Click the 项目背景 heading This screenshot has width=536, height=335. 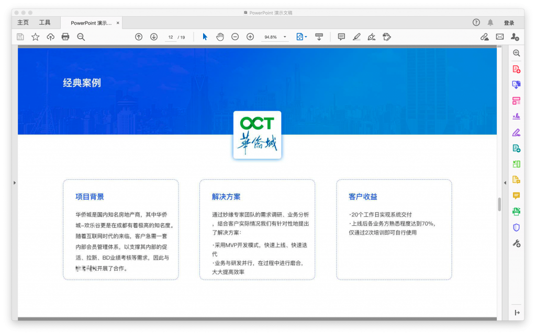(x=90, y=197)
